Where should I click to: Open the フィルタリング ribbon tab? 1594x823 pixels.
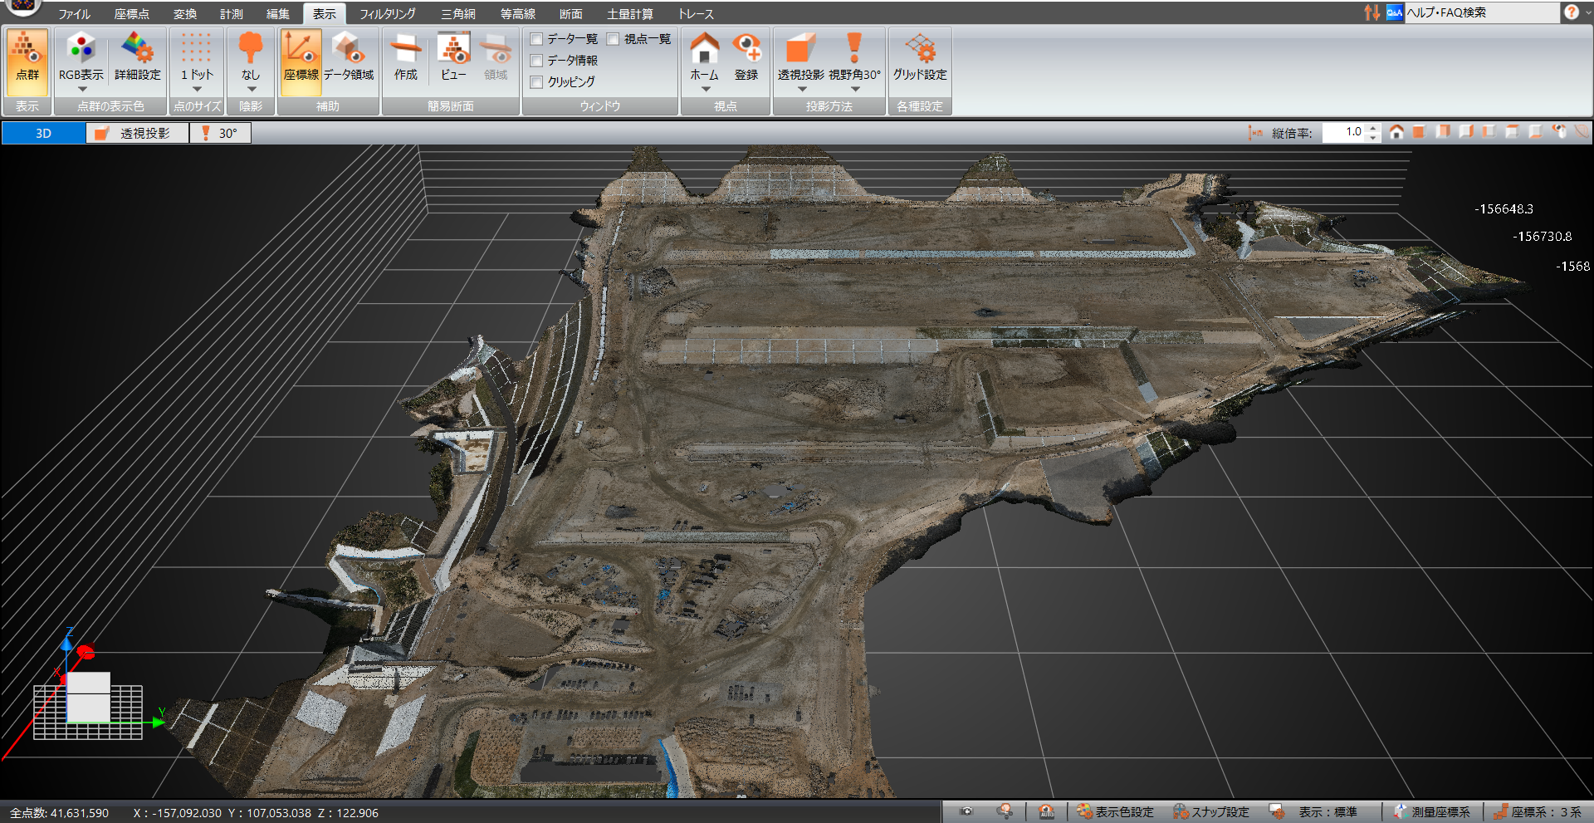coord(387,14)
